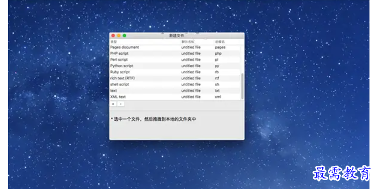Click the "py" extension cell
375x189 pixels.
pyautogui.click(x=217, y=66)
